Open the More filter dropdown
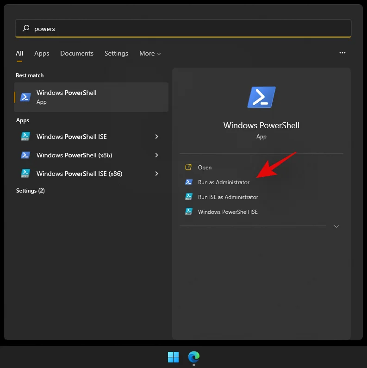This screenshot has height=368, width=367. (150, 53)
